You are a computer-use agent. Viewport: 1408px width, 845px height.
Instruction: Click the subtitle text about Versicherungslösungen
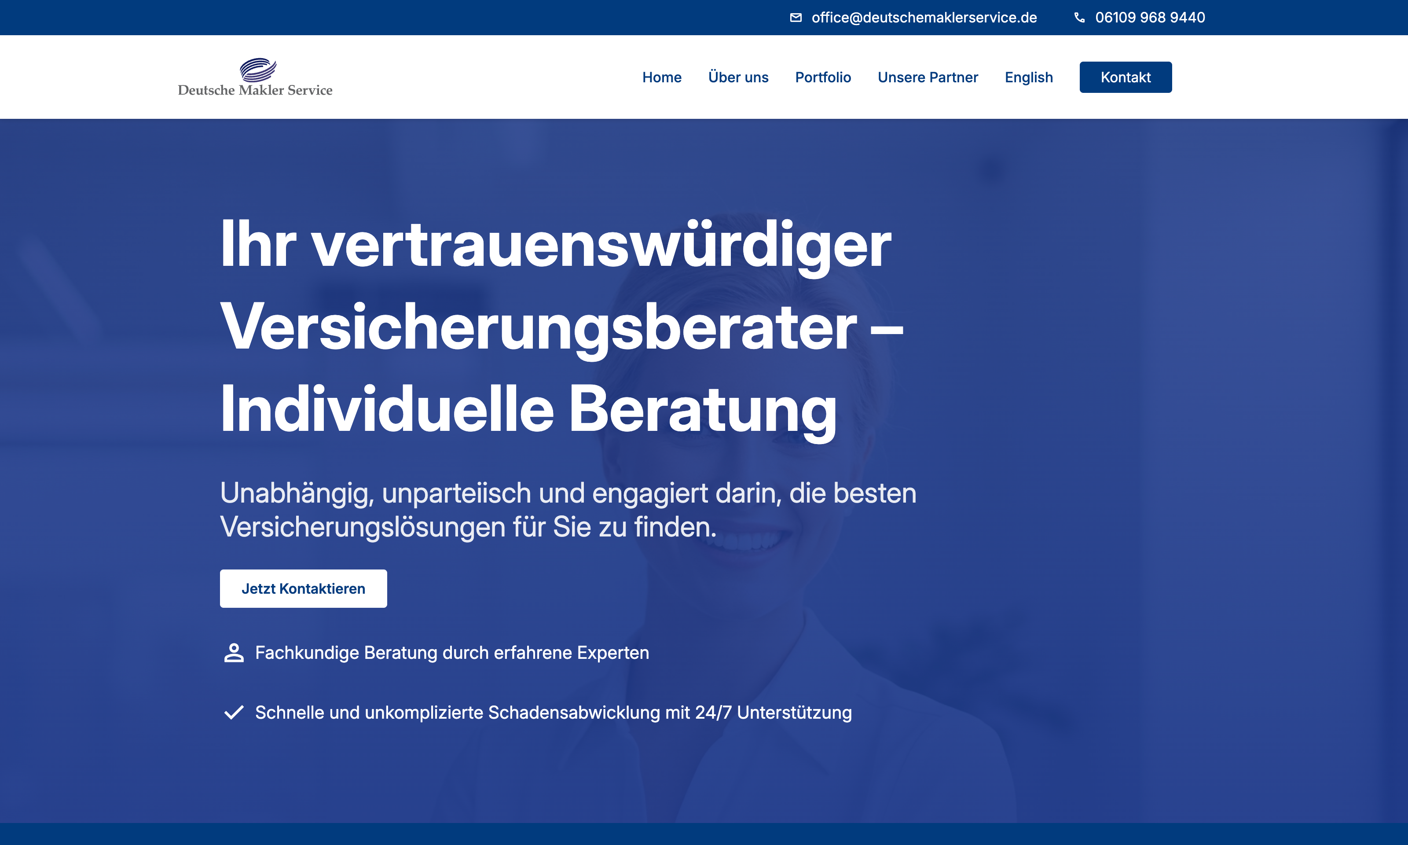[x=568, y=511]
